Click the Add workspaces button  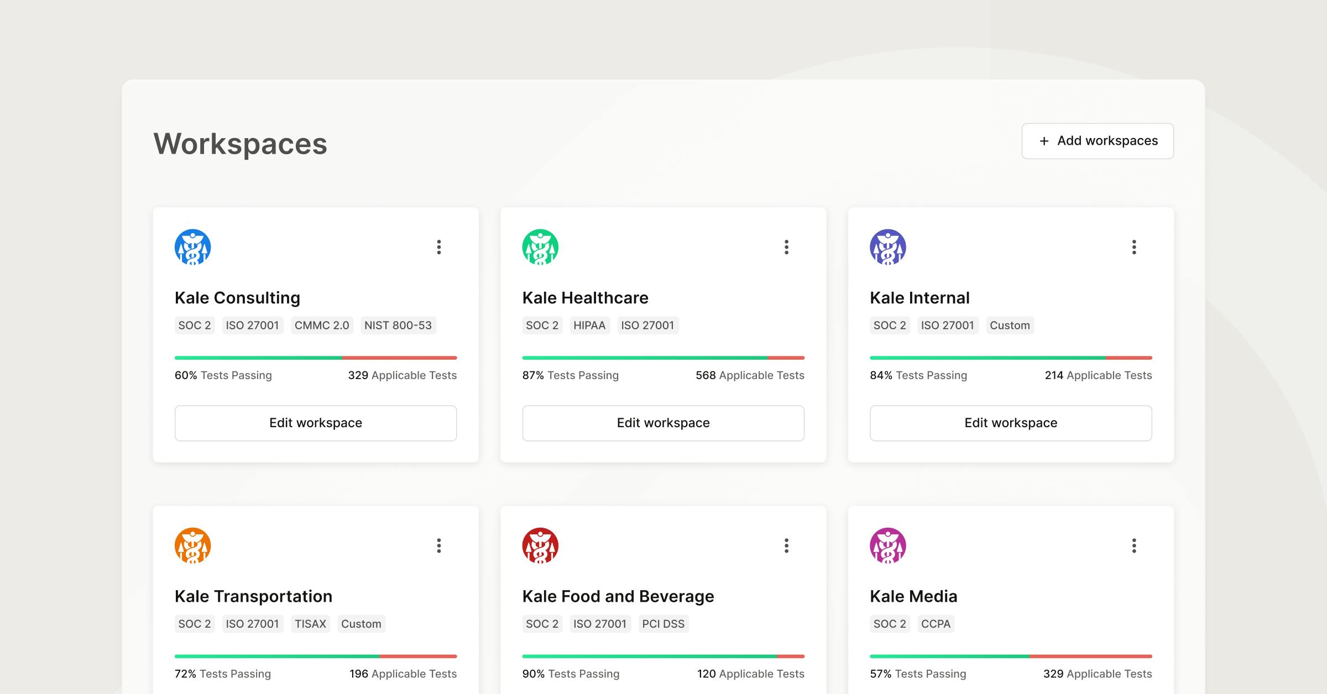[x=1098, y=141]
